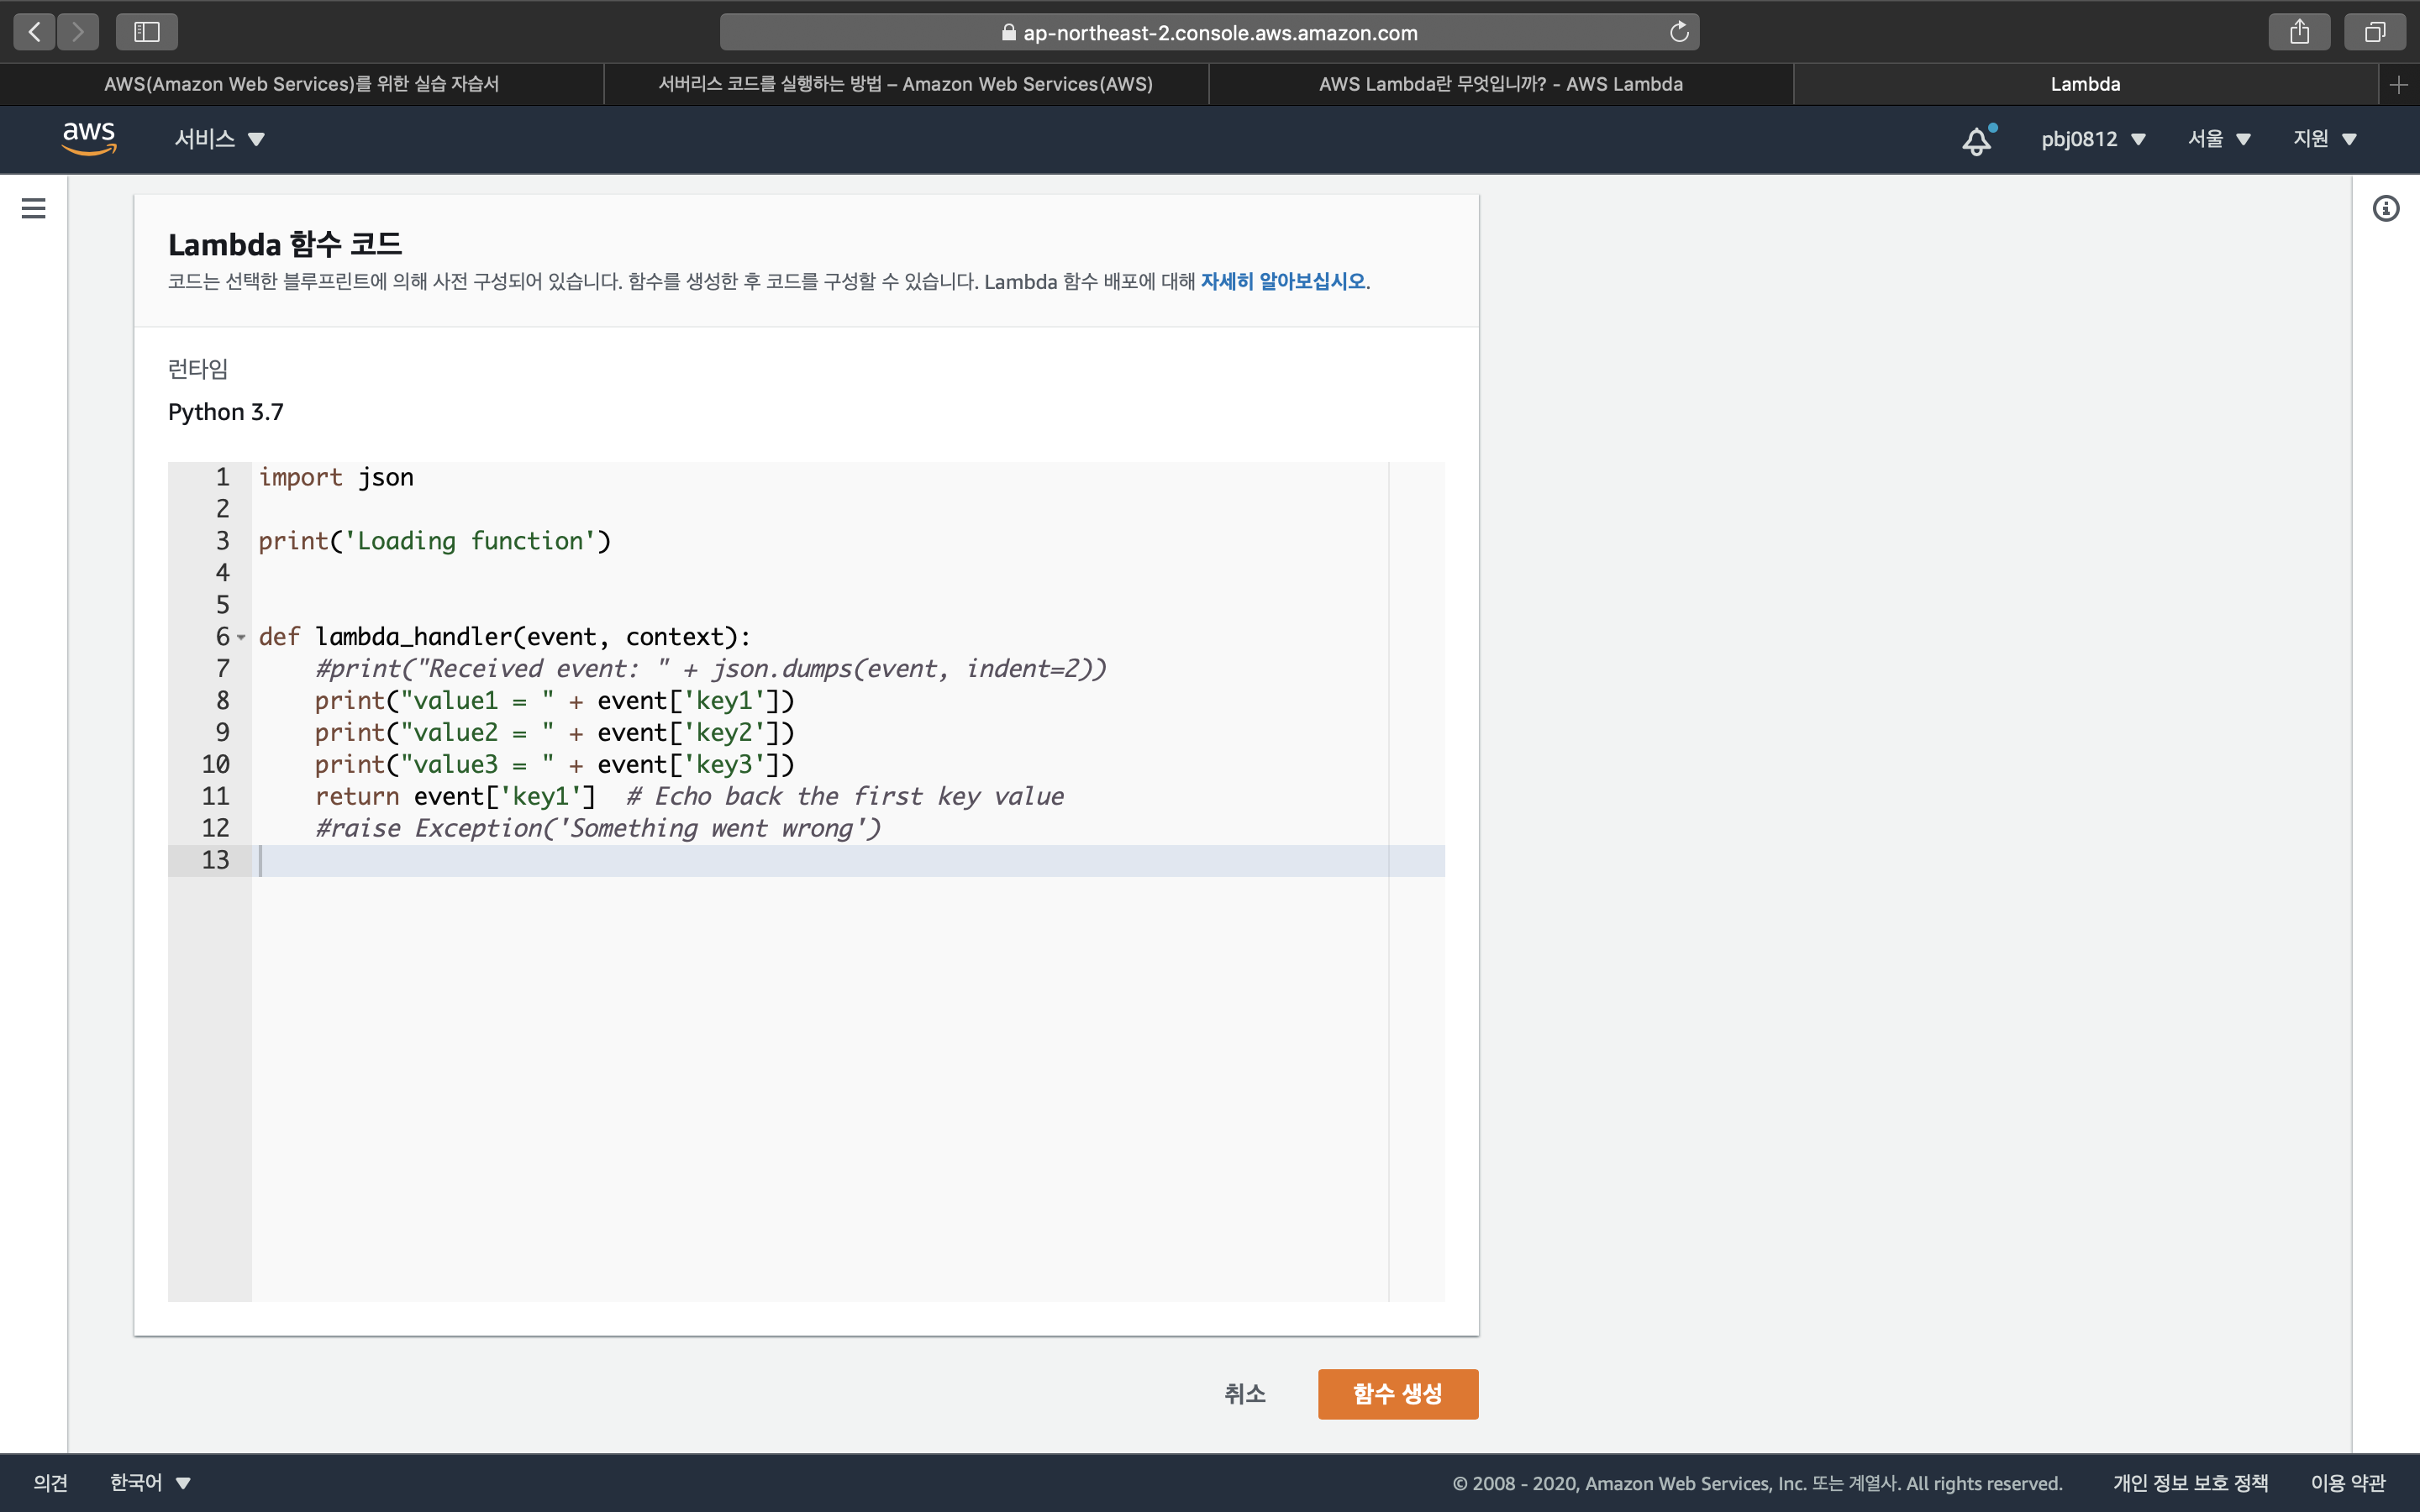Switch to 서버리스 코드를 실행하는 방법 tab

(905, 85)
